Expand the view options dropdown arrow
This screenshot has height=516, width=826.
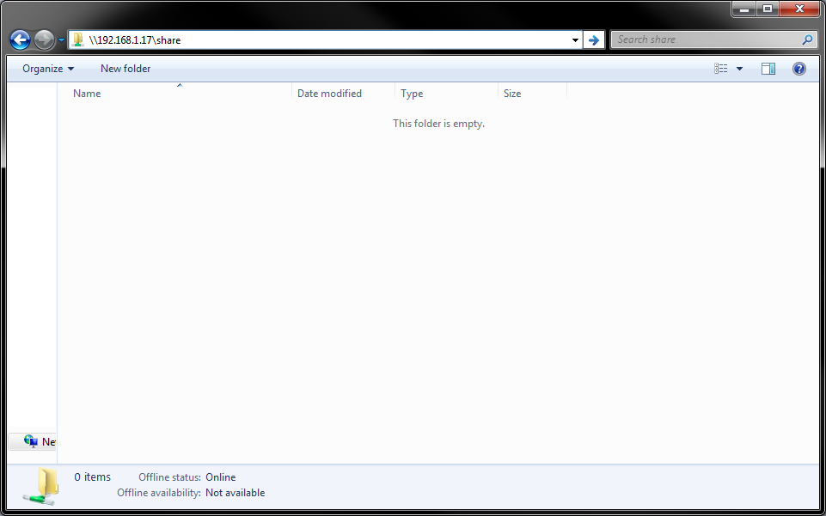click(x=739, y=69)
